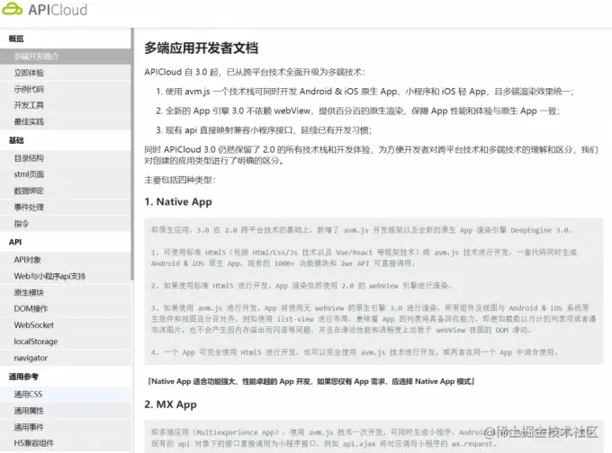Click the 2. MX App heading
The image size is (612, 453).
[x=170, y=404]
